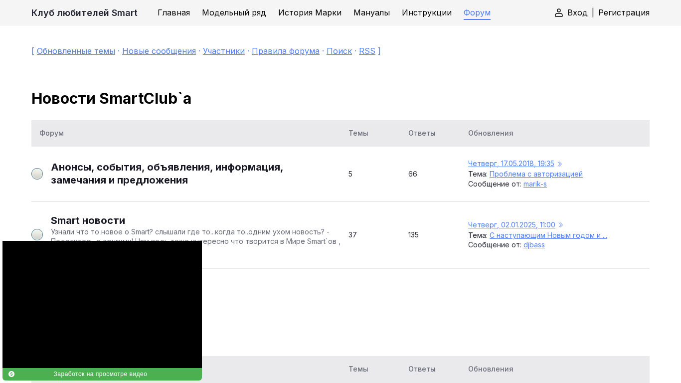Open the Регистрация link
Image resolution: width=681 pixels, height=383 pixels.
pos(624,12)
